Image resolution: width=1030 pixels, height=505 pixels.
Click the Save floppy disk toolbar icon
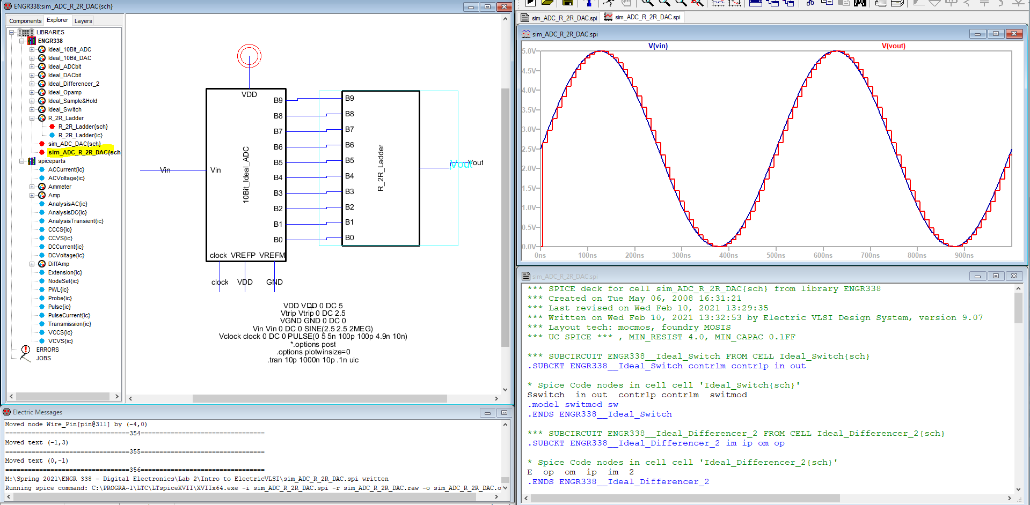(x=568, y=3)
